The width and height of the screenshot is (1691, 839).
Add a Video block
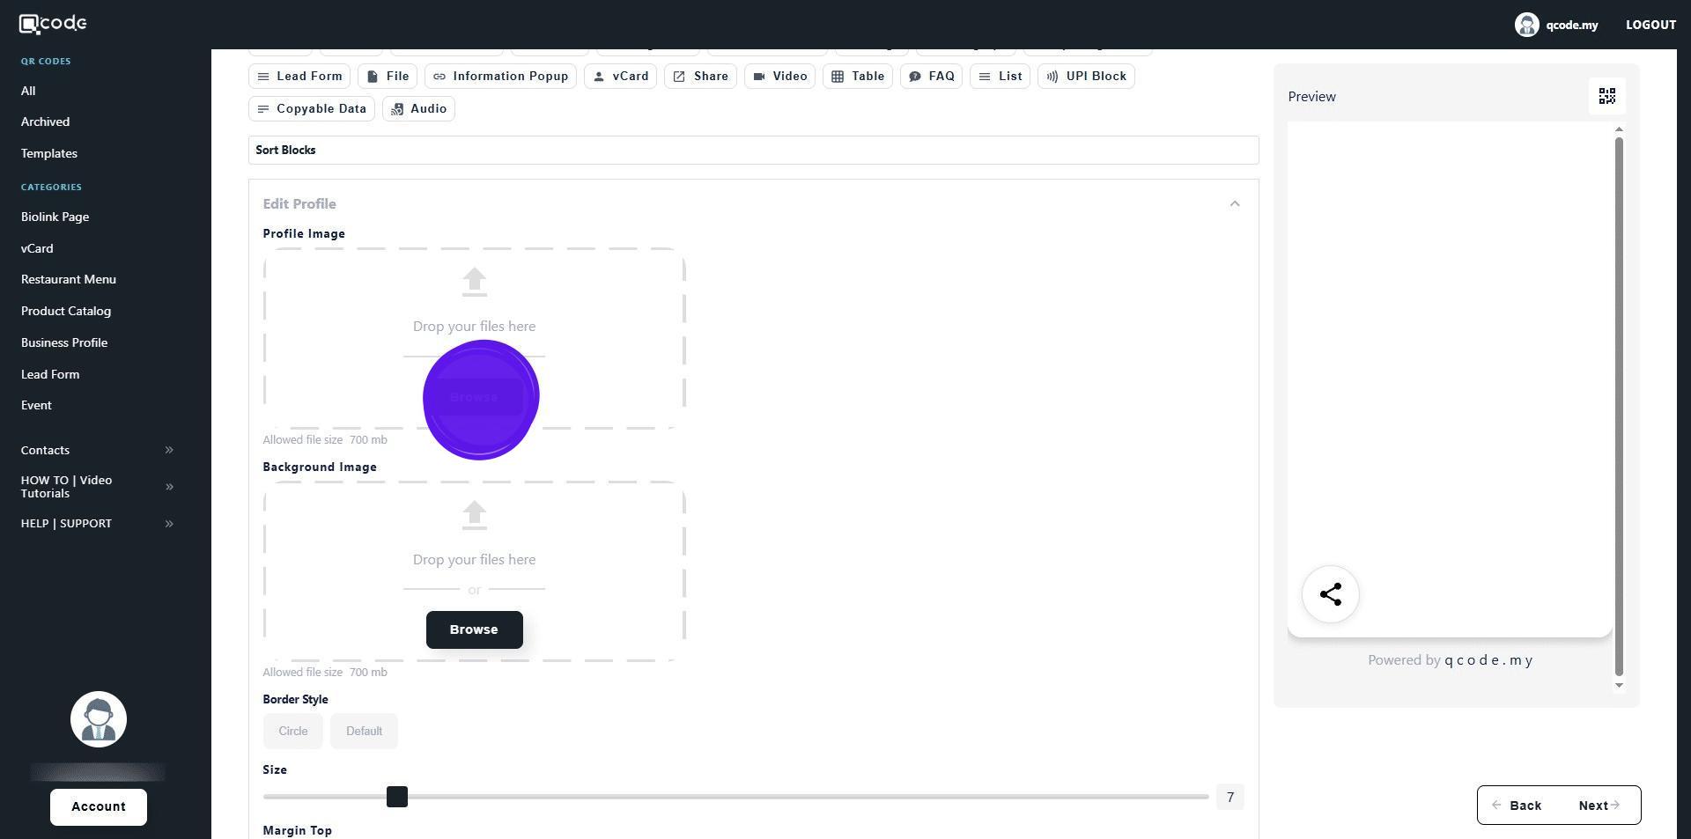click(x=779, y=77)
